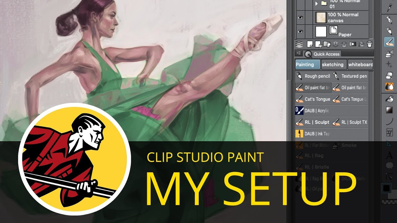The image size is (397, 223).
Task: Choose the first Cat's Tongue brush
Action: 313,99
